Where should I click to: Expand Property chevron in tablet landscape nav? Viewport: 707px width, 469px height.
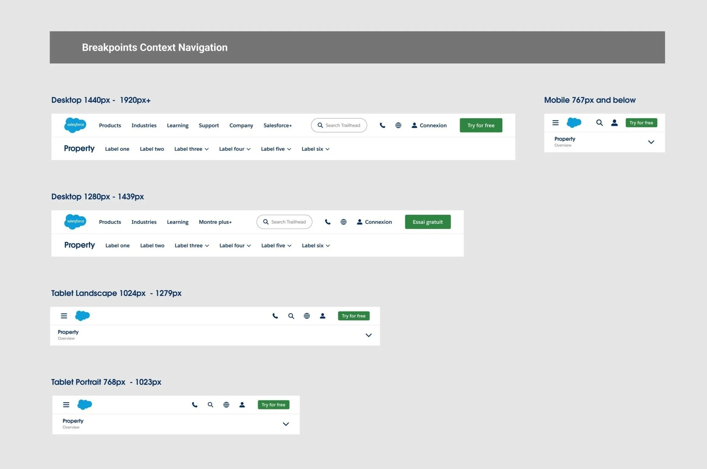[369, 335]
